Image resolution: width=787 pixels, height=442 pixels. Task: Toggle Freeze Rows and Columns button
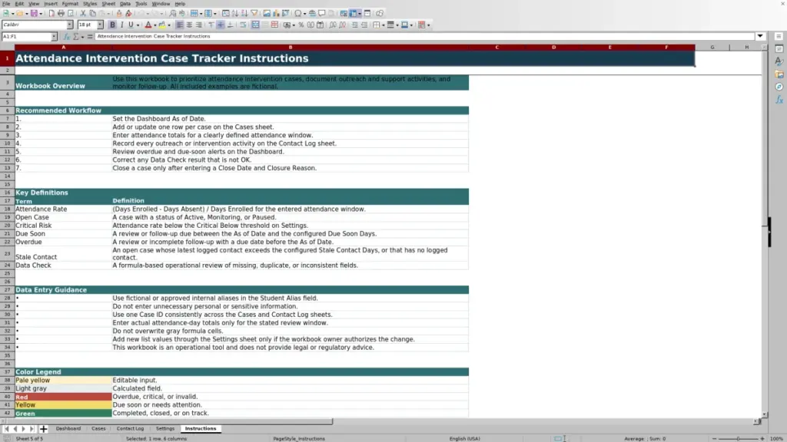tap(352, 14)
